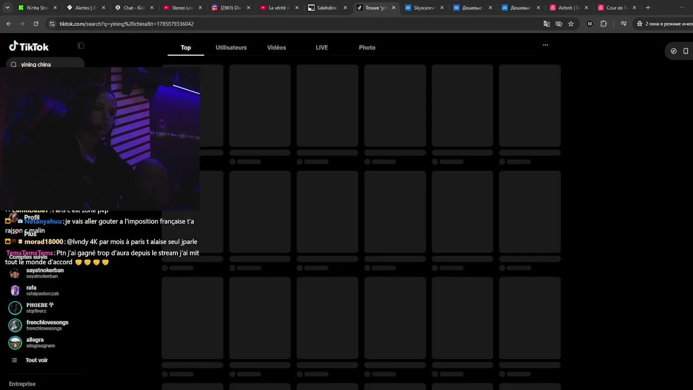Screen dimensions: 693x390
Task: Bookmark this page with the star
Action: [x=571, y=24]
